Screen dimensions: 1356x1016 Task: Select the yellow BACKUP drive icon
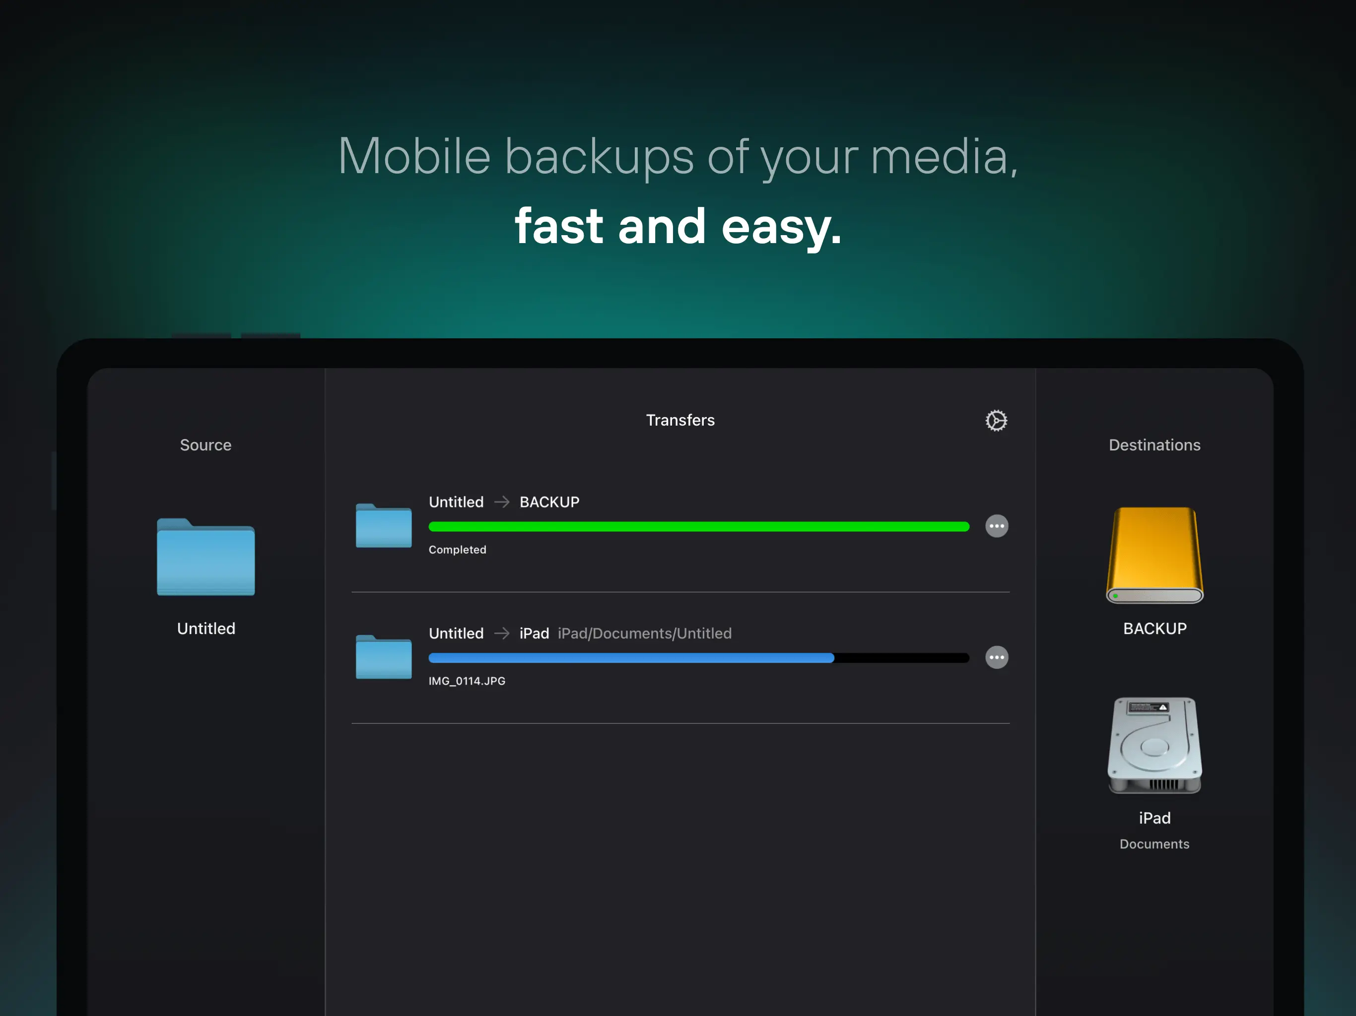pyautogui.click(x=1154, y=555)
